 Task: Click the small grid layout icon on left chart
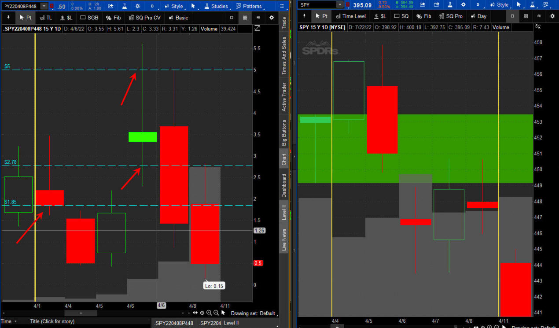pyautogui.click(x=258, y=18)
